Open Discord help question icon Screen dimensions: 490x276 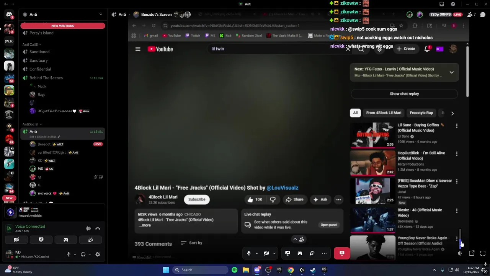(x=453, y=4)
